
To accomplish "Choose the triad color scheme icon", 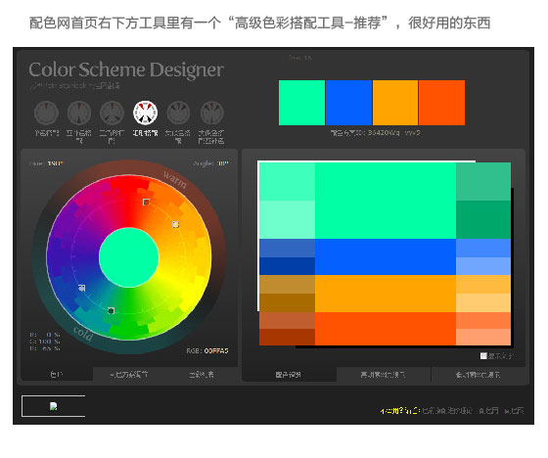I will tap(112, 113).
